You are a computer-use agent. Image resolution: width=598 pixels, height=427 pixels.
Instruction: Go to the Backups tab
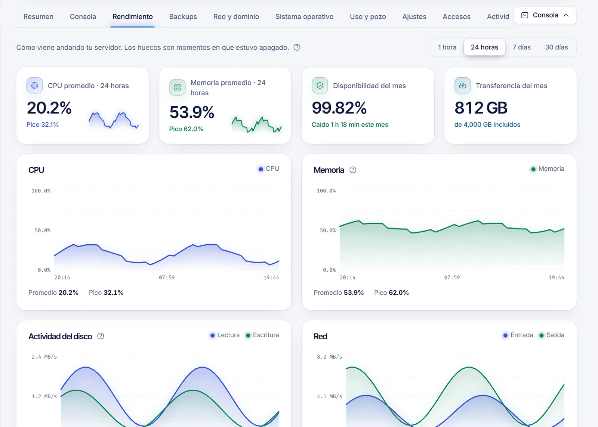183,17
